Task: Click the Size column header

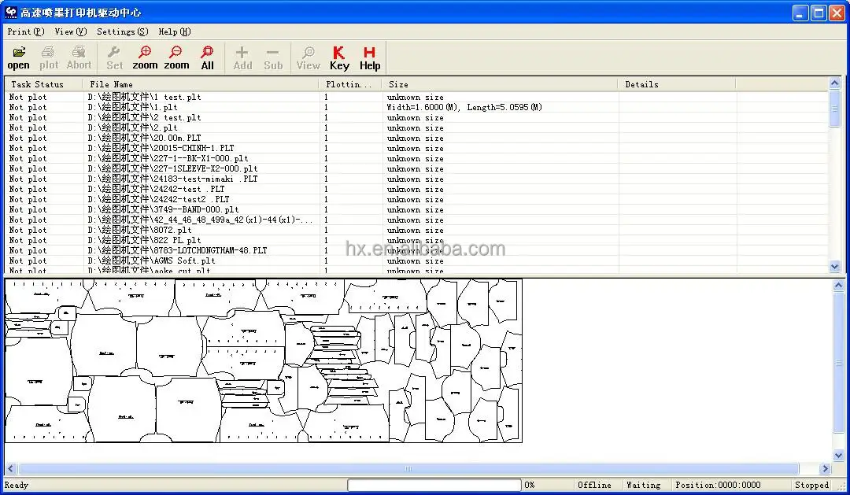Action: (500, 84)
